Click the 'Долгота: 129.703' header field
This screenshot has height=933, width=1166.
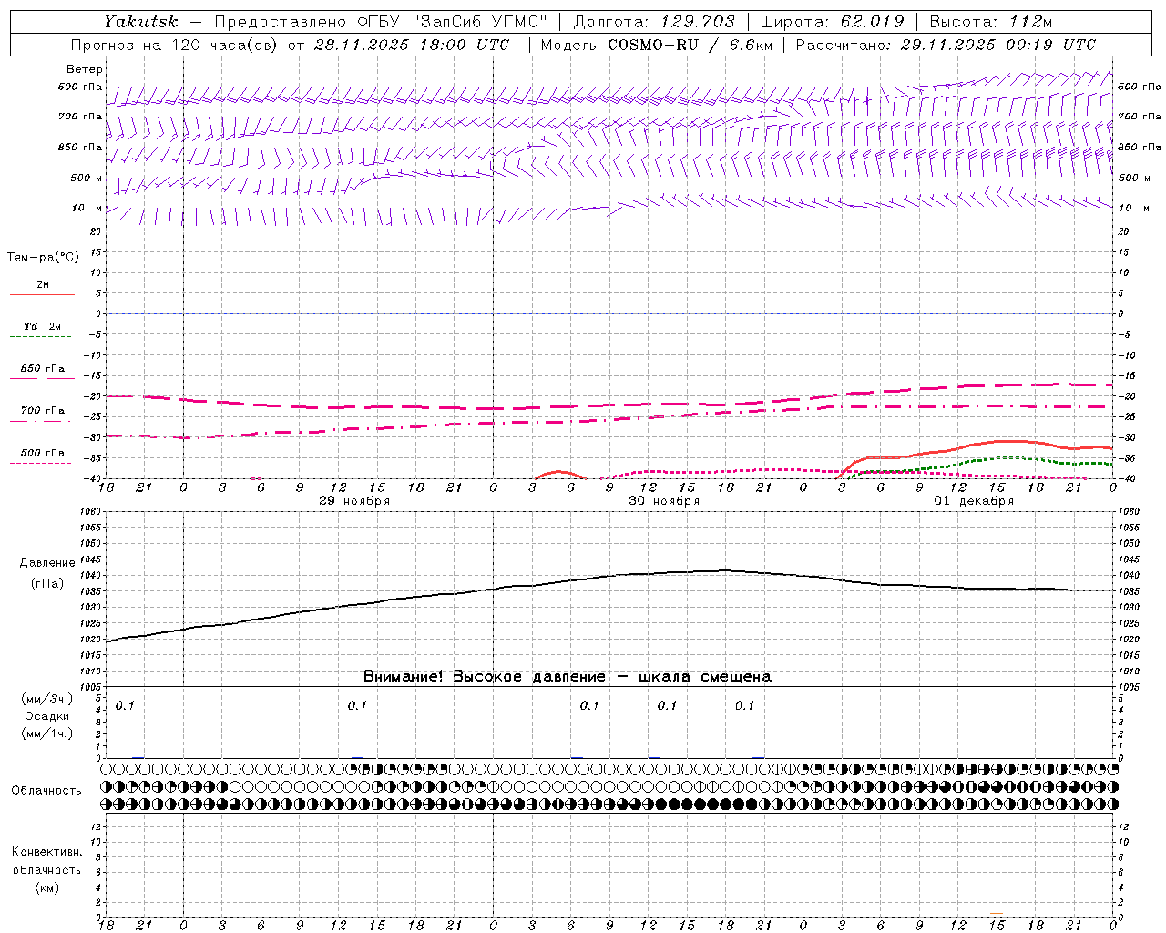(653, 22)
